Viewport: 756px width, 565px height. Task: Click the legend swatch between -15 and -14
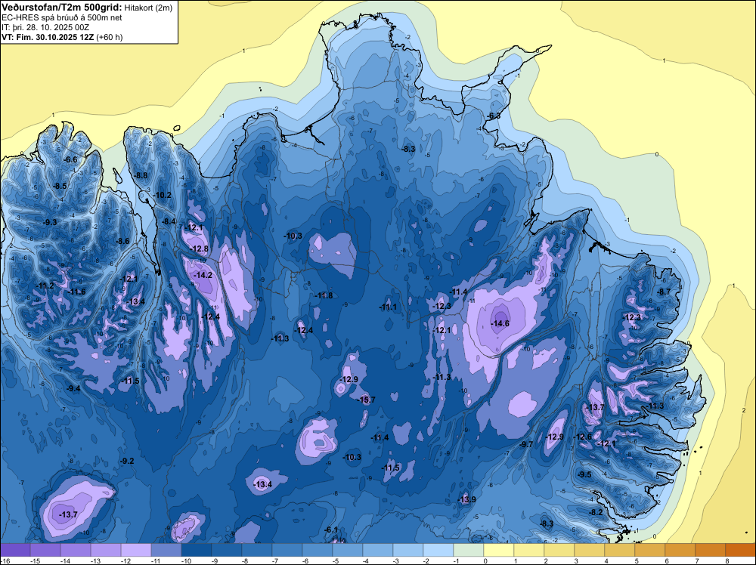click(x=45, y=550)
